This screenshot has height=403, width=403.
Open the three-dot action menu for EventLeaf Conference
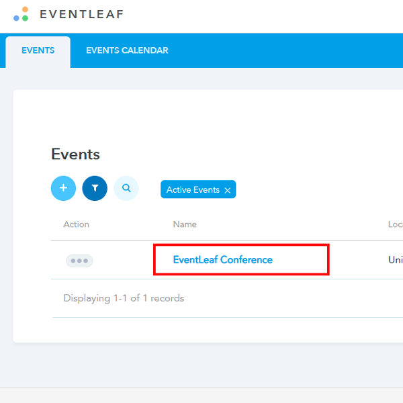click(x=79, y=261)
